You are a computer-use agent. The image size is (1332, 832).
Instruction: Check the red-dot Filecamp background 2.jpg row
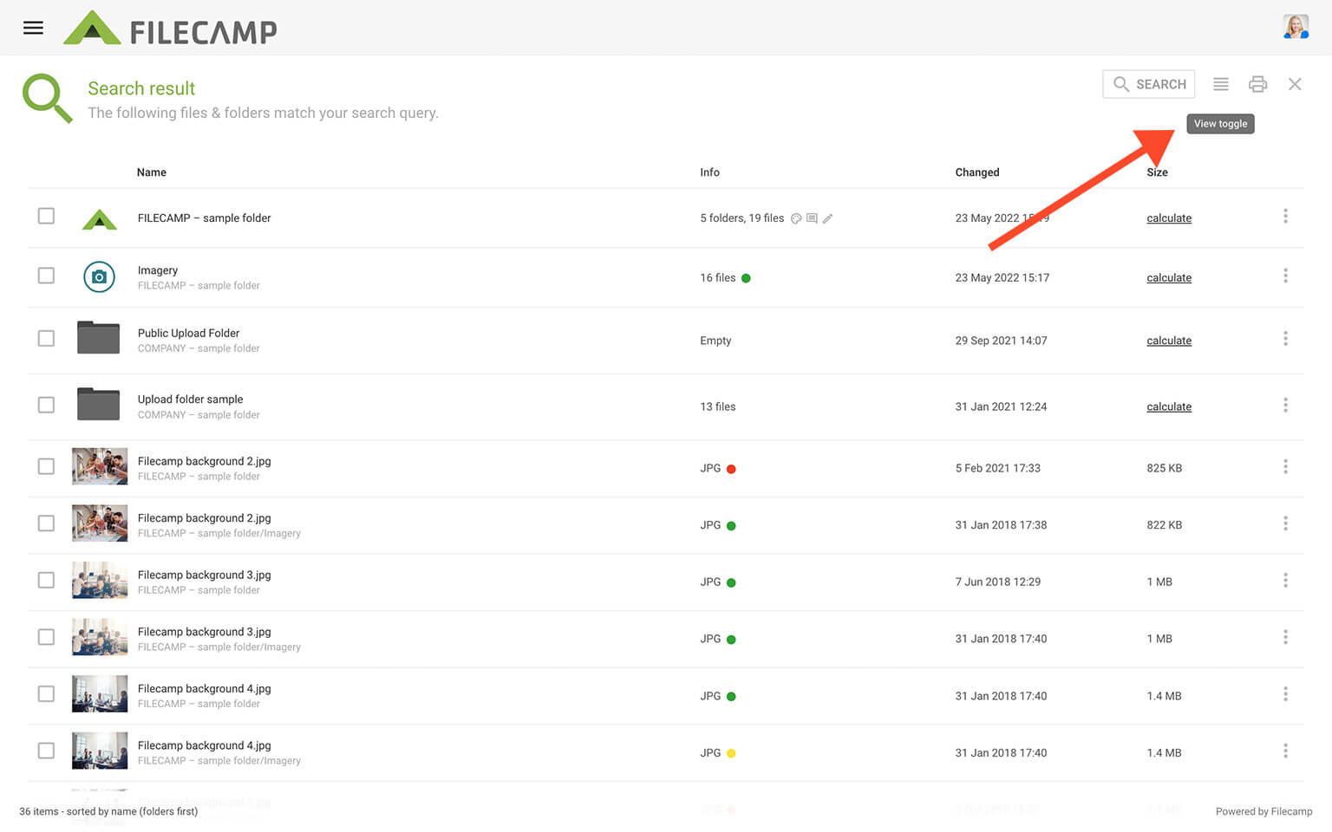[46, 466]
